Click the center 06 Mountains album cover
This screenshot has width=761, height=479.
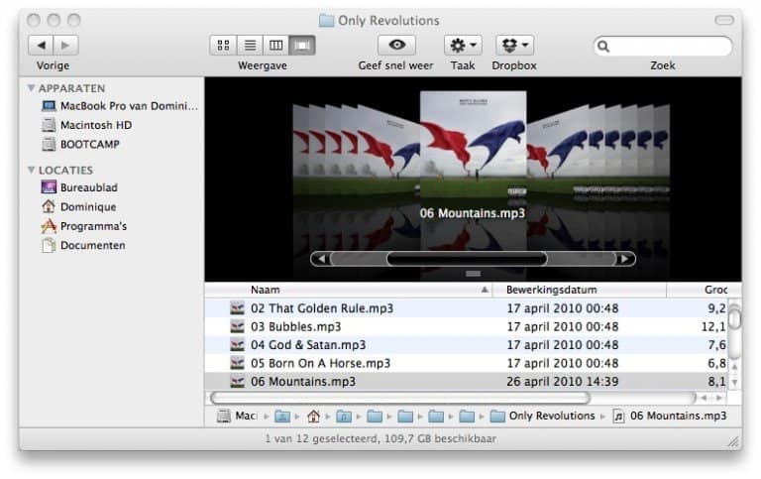474,144
